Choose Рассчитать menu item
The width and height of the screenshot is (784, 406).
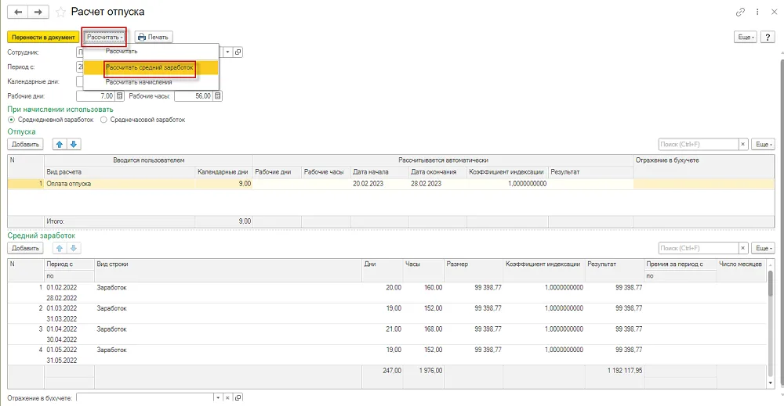151,52
